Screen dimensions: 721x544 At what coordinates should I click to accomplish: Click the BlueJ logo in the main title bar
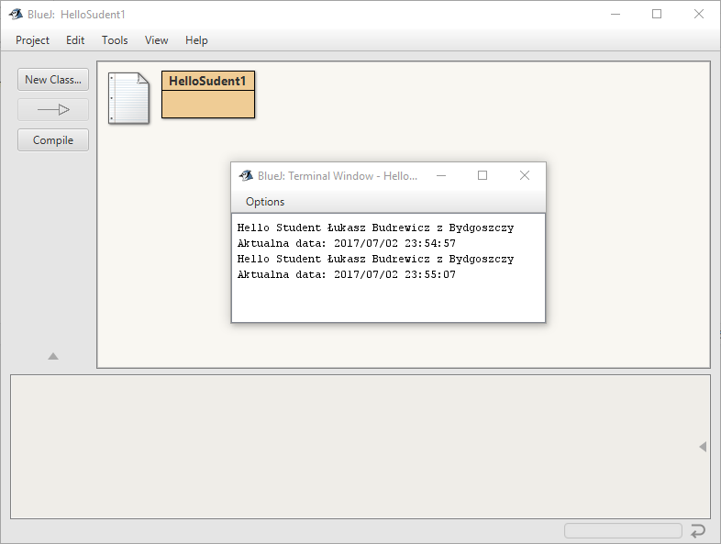16,15
